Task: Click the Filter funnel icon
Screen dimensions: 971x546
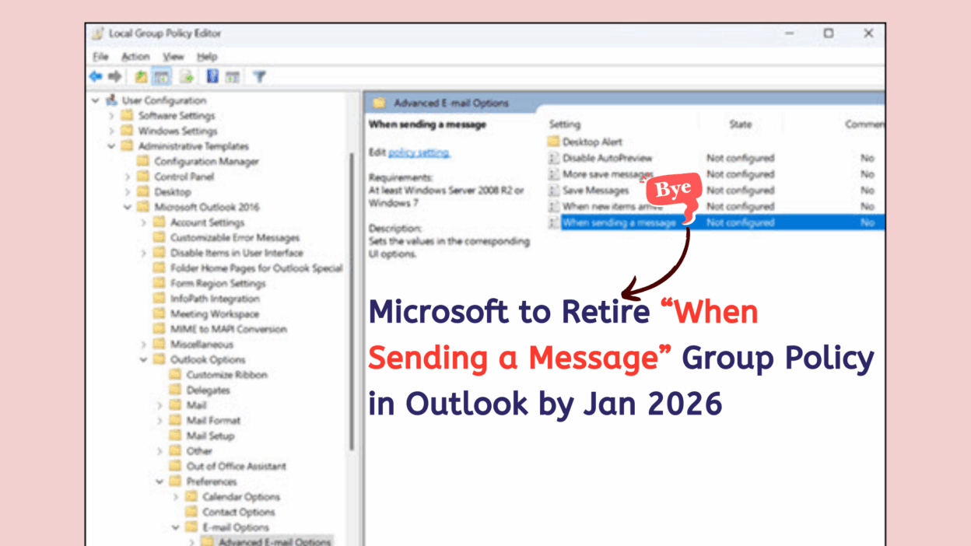Action: (x=260, y=76)
